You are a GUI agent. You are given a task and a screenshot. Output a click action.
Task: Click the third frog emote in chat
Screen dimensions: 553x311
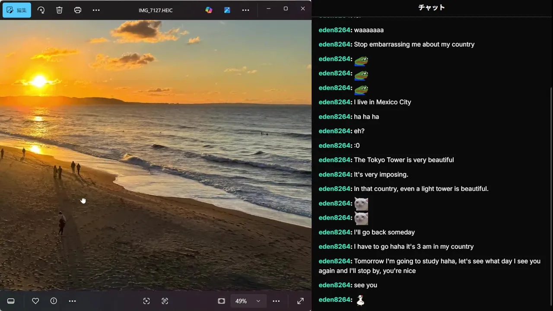pos(361,89)
